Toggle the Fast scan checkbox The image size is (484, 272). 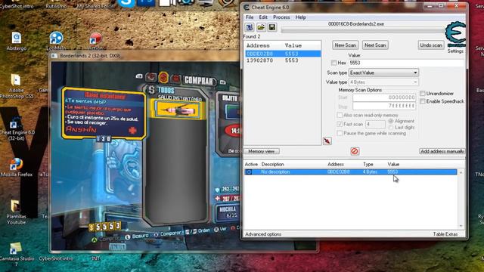(x=340, y=124)
